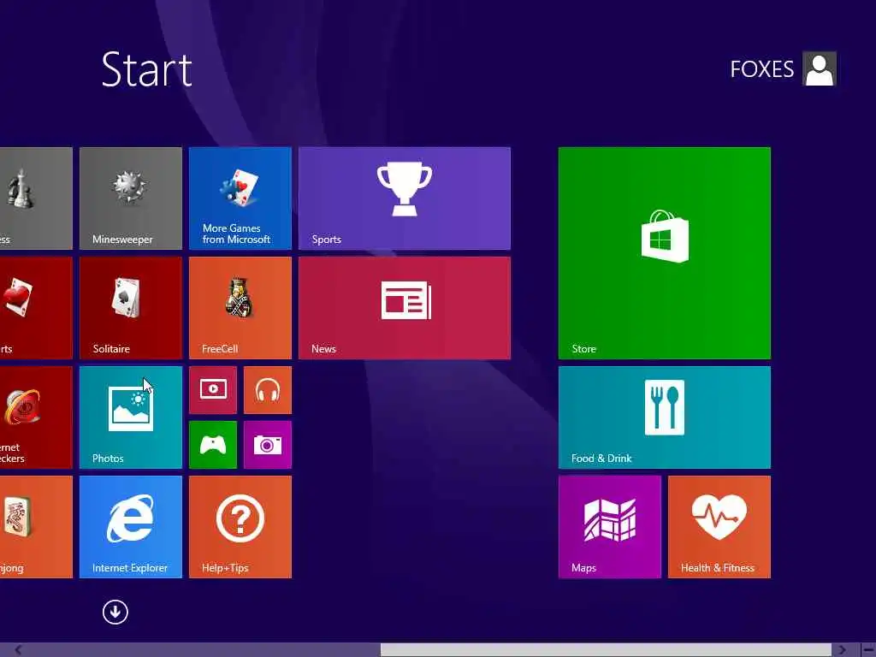
Task: Open the Food & Drink tile
Action: tap(664, 417)
